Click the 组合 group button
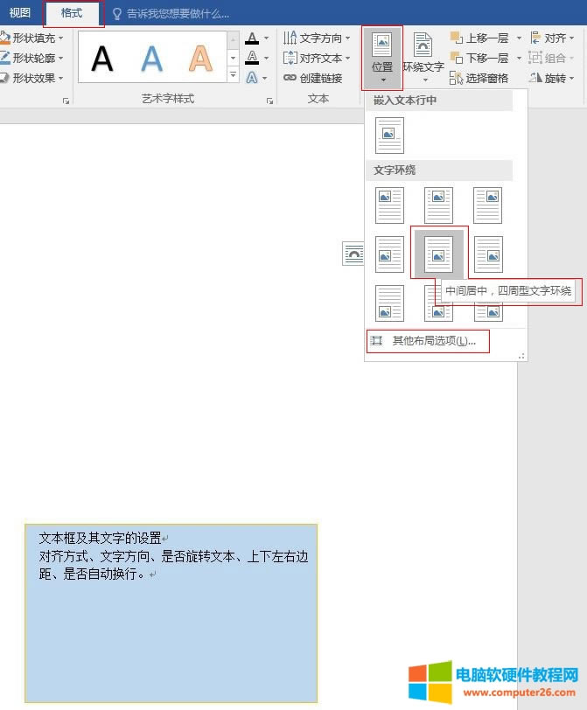Screen dimensions: 587x710 [x=551, y=58]
